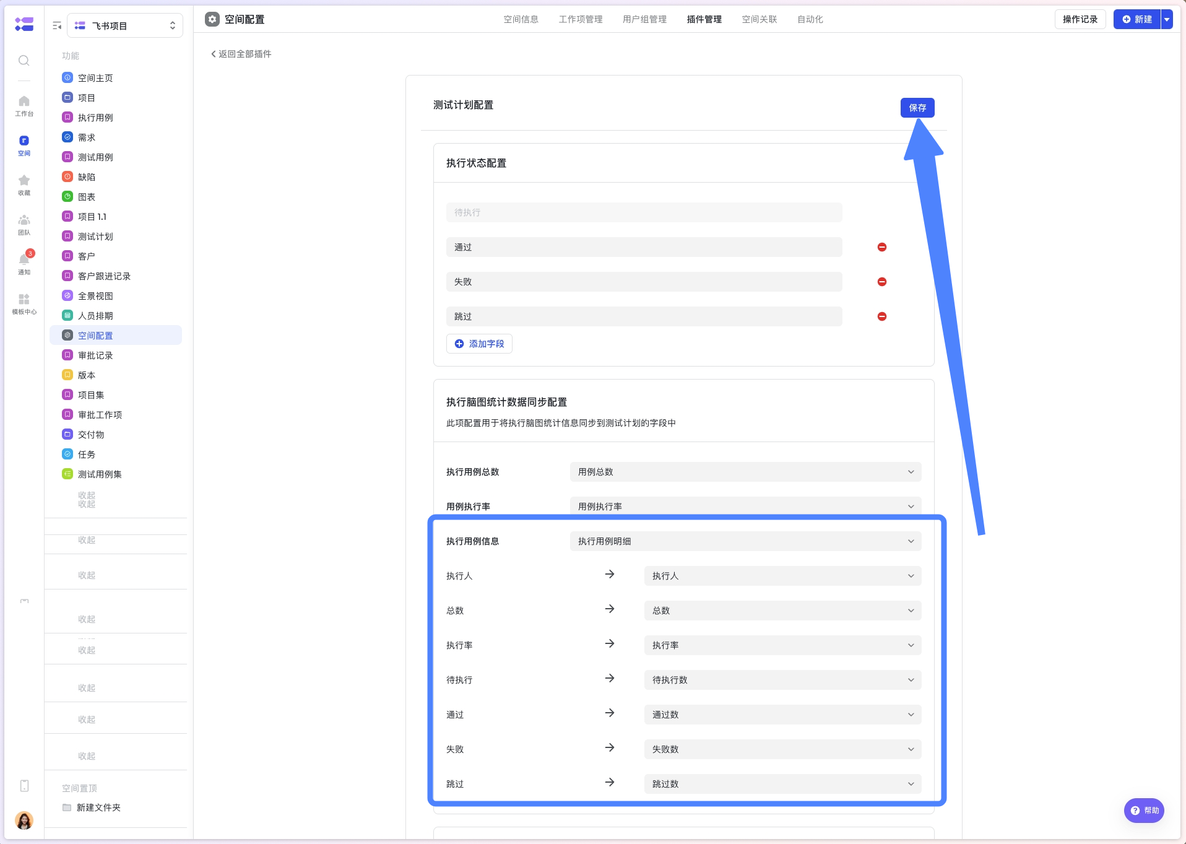
Task: Open 任务 in the sidebar
Action: click(x=116, y=455)
